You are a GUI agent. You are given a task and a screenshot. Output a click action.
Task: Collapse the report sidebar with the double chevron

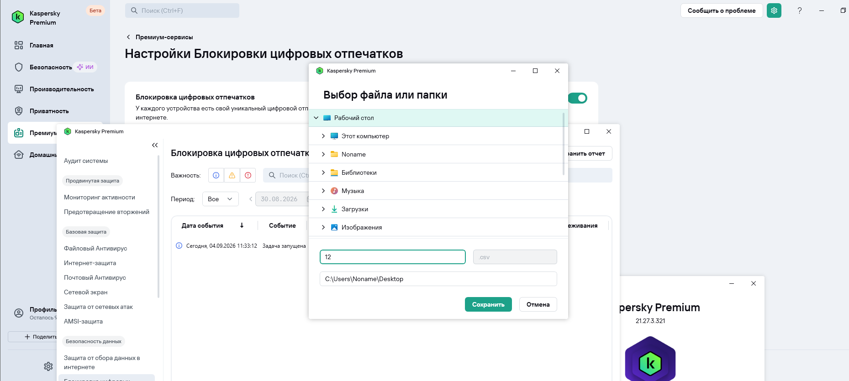(155, 145)
